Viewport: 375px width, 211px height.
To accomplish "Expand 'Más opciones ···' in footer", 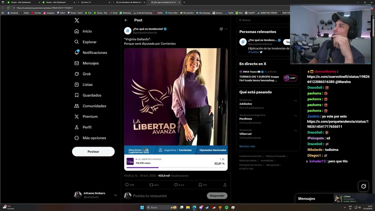I will [274, 165].
